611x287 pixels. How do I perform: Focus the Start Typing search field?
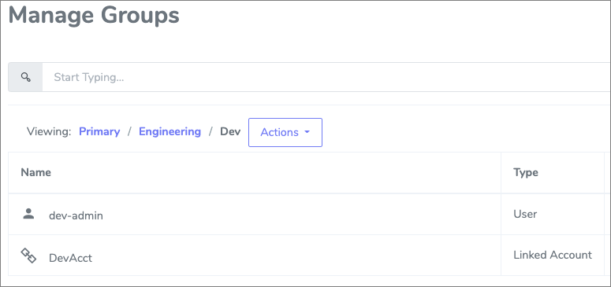coord(326,77)
